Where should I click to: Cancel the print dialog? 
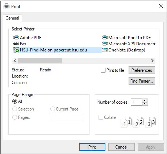click(121, 147)
